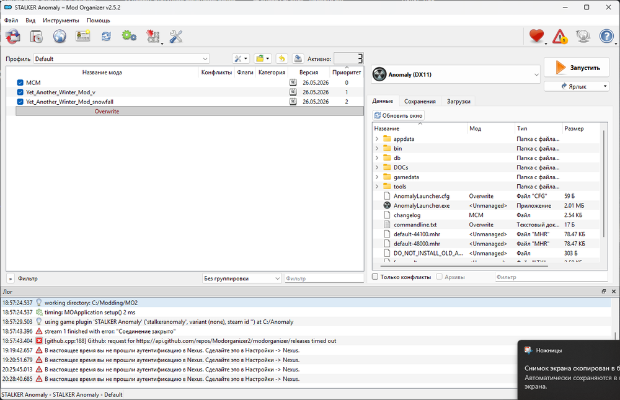Open profiles ID card icon
Screen dimensions: 620x400
[x=82, y=37]
